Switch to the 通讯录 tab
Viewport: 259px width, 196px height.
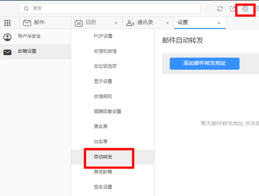145,23
